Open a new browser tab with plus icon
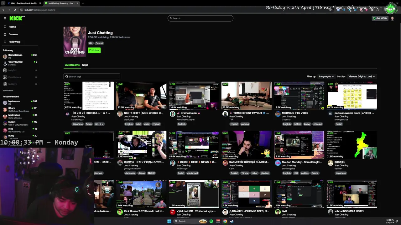Viewport: 401px width, 225px height. coord(83,3)
